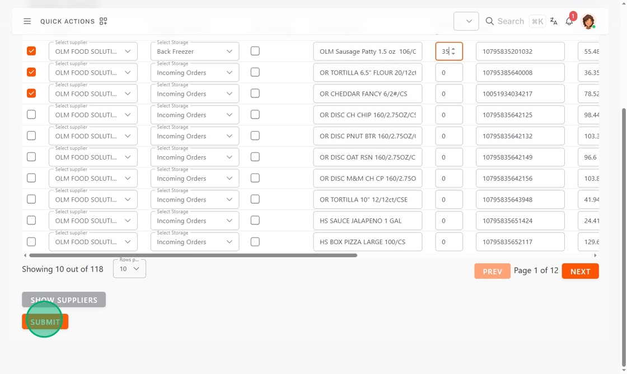Check the OR DISC M&M CH CP row checkbox
The width and height of the screenshot is (627, 374).
point(31,178)
